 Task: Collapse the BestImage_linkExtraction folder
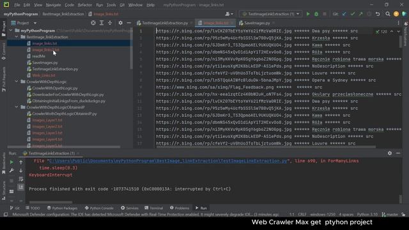click(x=17, y=37)
